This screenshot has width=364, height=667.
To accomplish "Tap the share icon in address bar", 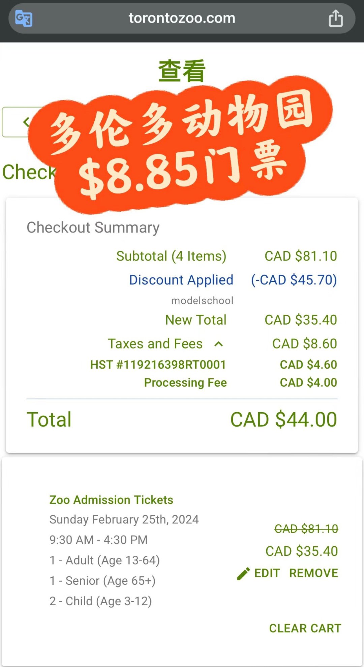I will pos(335,18).
